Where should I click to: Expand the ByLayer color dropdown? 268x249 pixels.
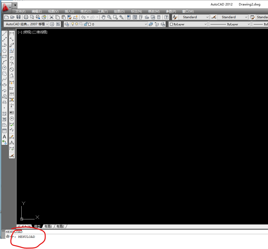click(205, 24)
